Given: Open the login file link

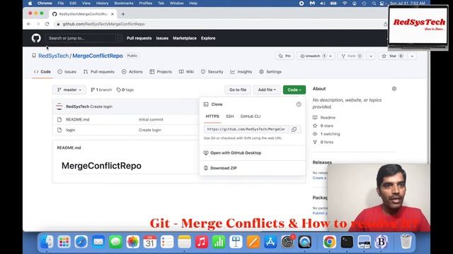Looking at the screenshot, I should [70, 130].
